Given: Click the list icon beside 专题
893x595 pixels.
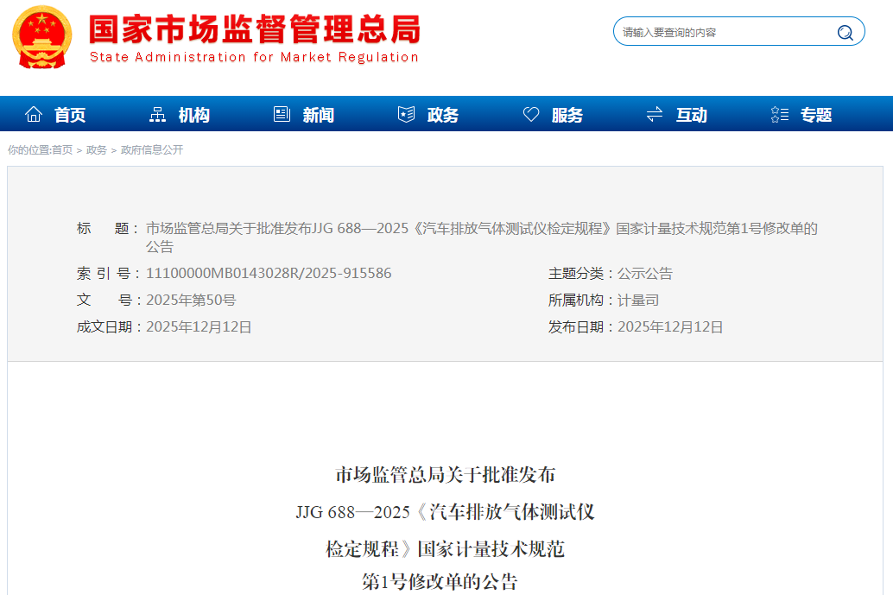Looking at the screenshot, I should click(x=779, y=114).
